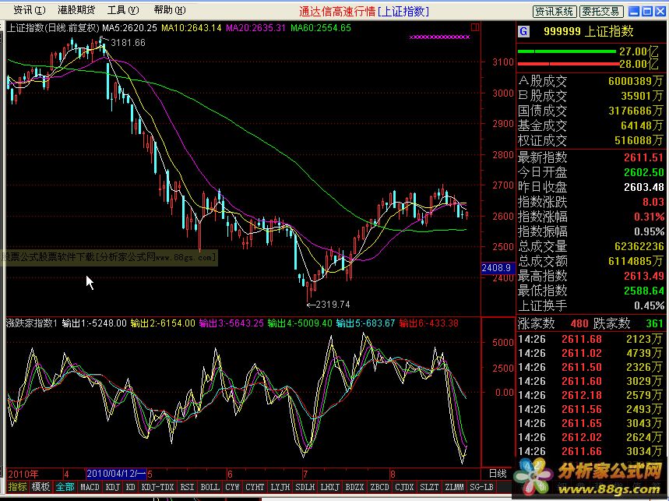
Task: Switch to KDJ-TDX indicator
Action: point(157,486)
